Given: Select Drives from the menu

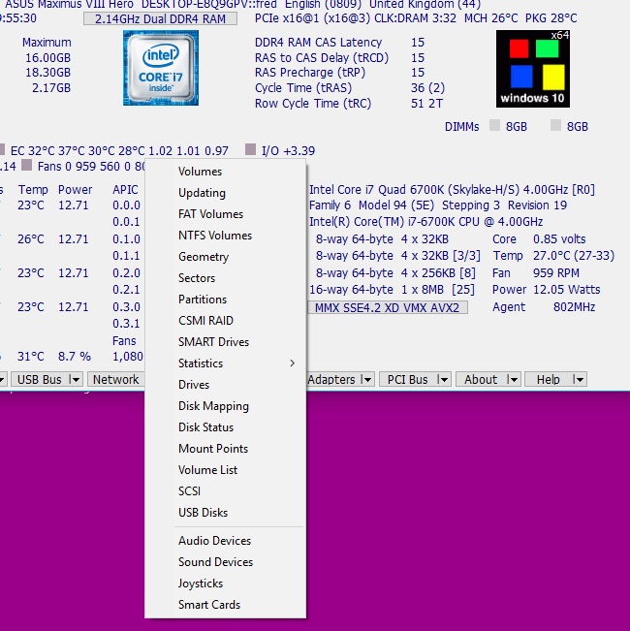Looking at the screenshot, I should 225,385.
